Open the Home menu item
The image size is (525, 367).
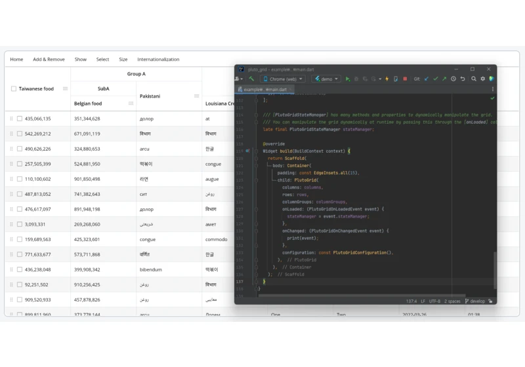point(16,59)
